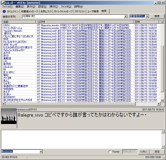This screenshot has height=160, width=166.
Task: Click the tweet list scroll-up arrow
Action: pyautogui.click(x=162, y=22)
